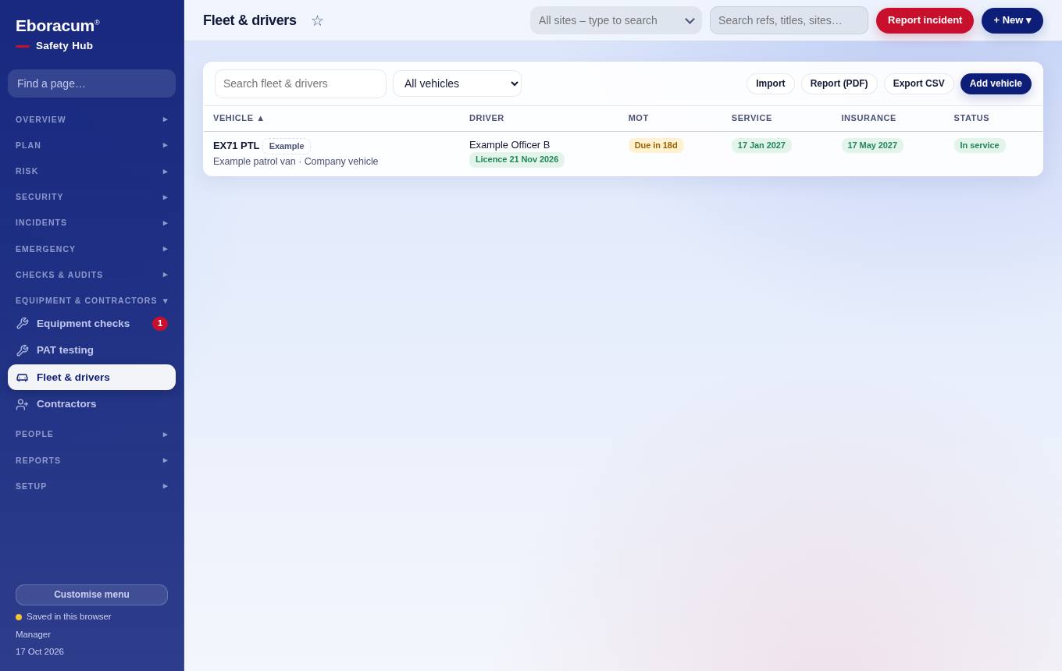Screen dimensions: 1062x671
Task: Expand the Emergency sidebar section
Action: pyautogui.click(x=91, y=249)
